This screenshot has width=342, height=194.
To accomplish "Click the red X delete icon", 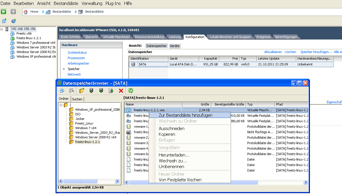I will (x=121, y=91).
